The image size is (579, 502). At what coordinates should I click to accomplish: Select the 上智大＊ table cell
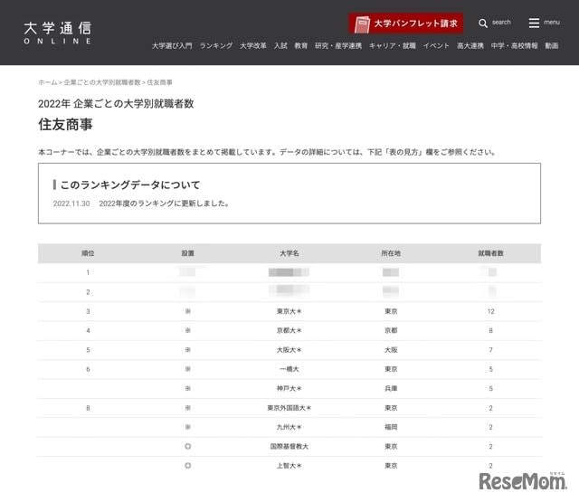pos(289,466)
